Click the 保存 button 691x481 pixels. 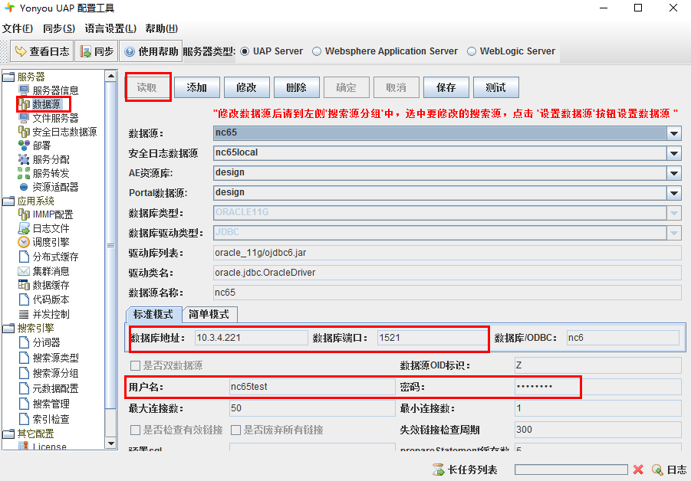point(446,87)
